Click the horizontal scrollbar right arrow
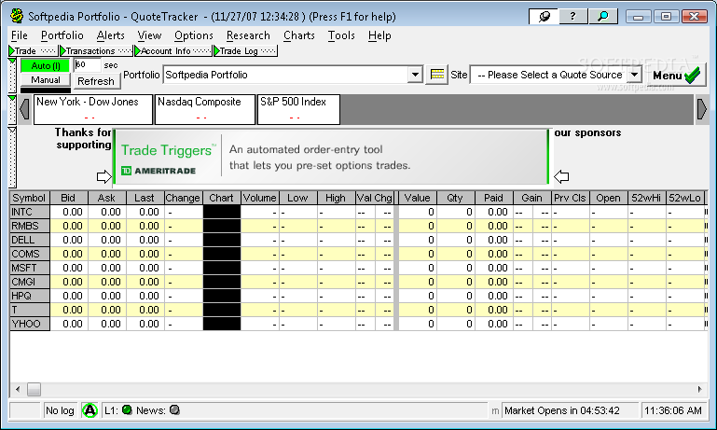Viewport: 717px width, 430px height. [x=699, y=389]
